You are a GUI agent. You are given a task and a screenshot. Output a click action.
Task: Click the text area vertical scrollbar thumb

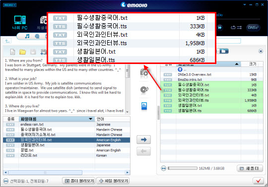tap(128, 72)
